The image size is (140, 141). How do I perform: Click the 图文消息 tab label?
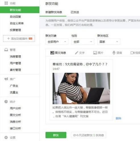pyautogui.click(x=60, y=53)
